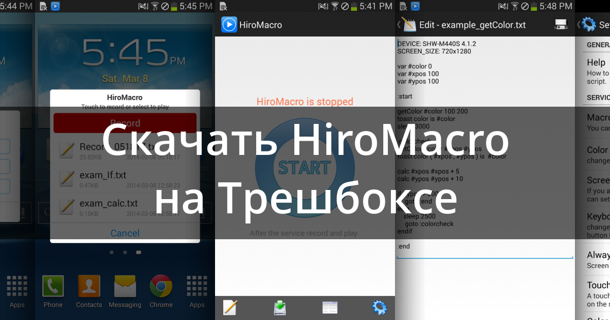Screen dimensions: 610x320
Task: Click the 'sleep 2500' line
Action: click(x=420, y=216)
